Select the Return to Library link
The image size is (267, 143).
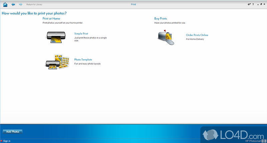point(34,5)
